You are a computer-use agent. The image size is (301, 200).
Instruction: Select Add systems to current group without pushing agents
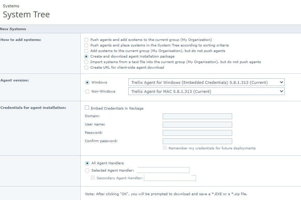[86, 51]
